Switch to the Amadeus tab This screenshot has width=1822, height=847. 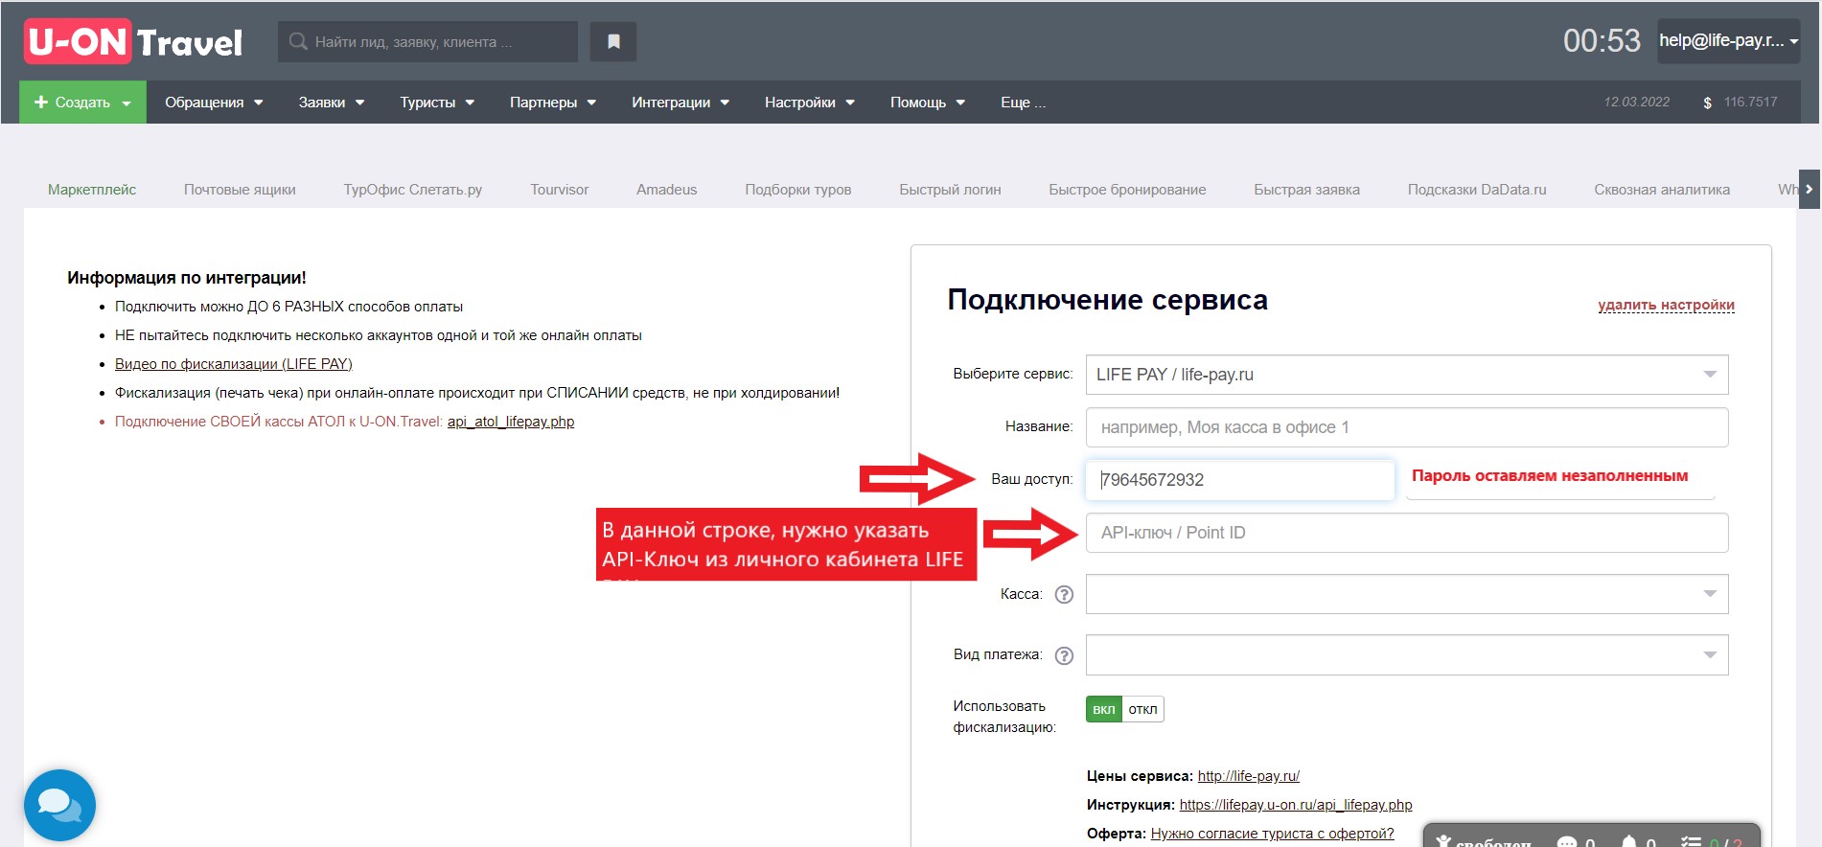667,190
